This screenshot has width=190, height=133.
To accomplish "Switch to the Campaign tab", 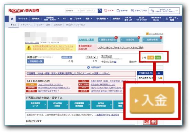I will [27, 25].
